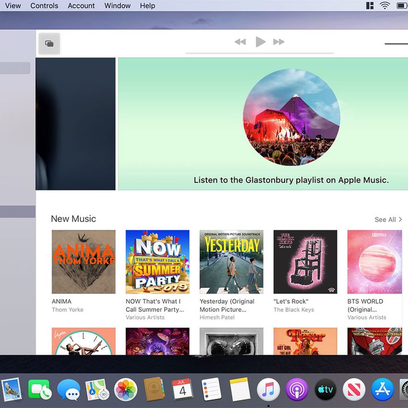This screenshot has height=408, width=408.
Task: Open Notes in the Dock
Action: click(240, 389)
